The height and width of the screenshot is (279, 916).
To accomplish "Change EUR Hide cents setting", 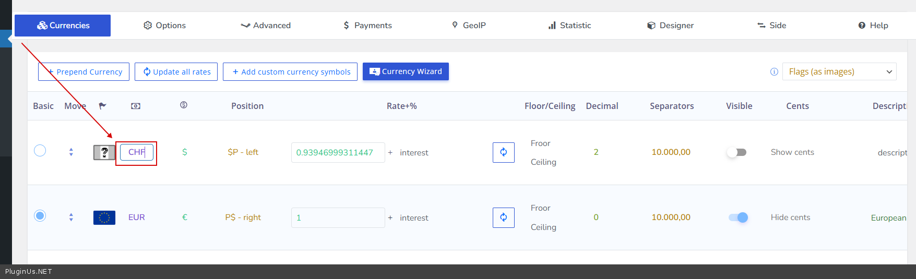I will (790, 217).
